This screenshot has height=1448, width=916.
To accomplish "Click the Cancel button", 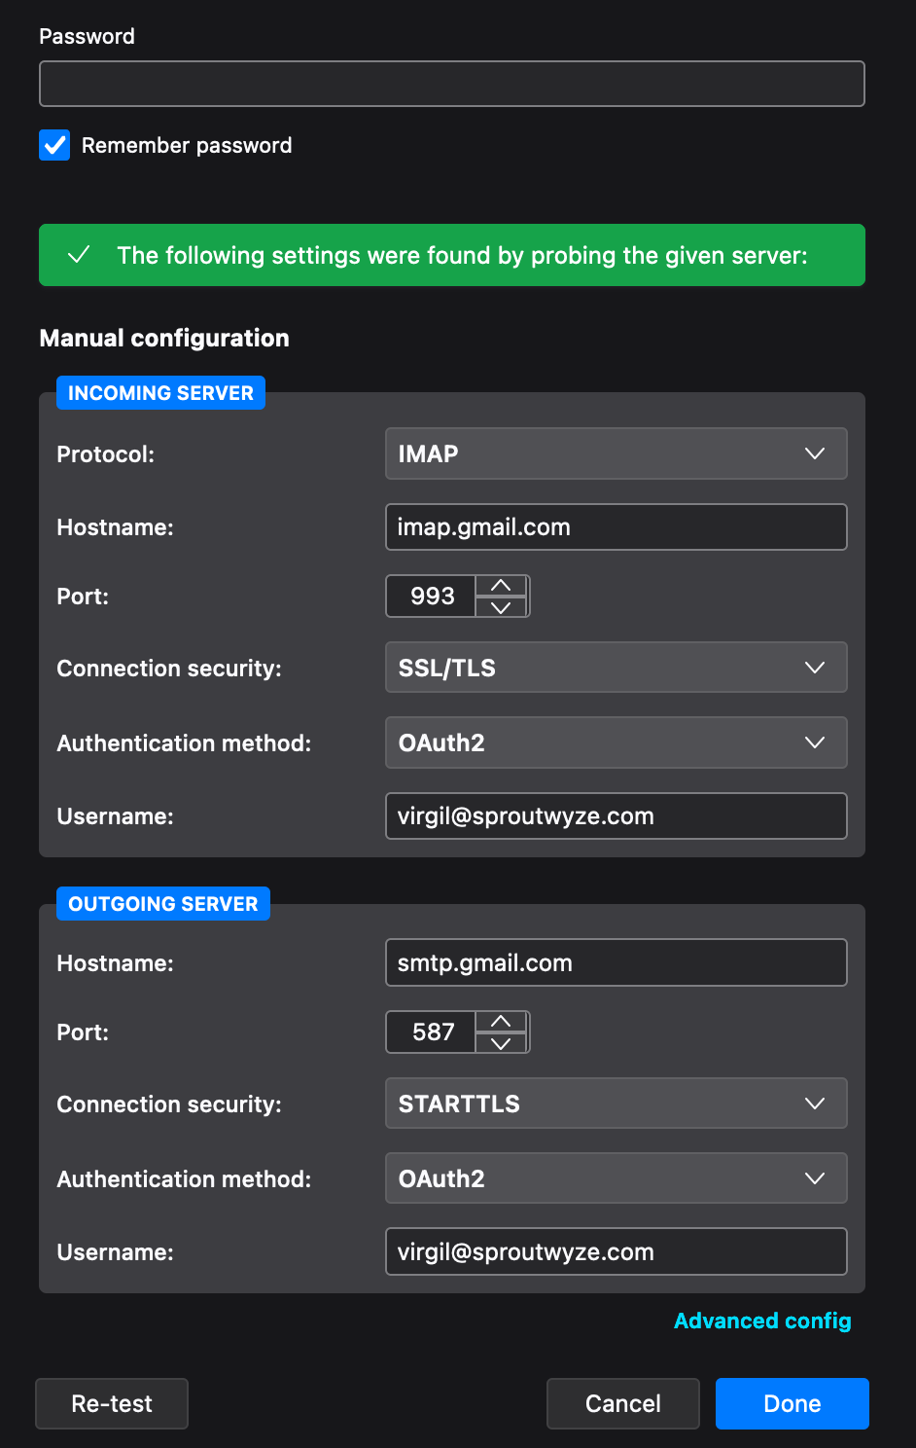I will [x=622, y=1403].
